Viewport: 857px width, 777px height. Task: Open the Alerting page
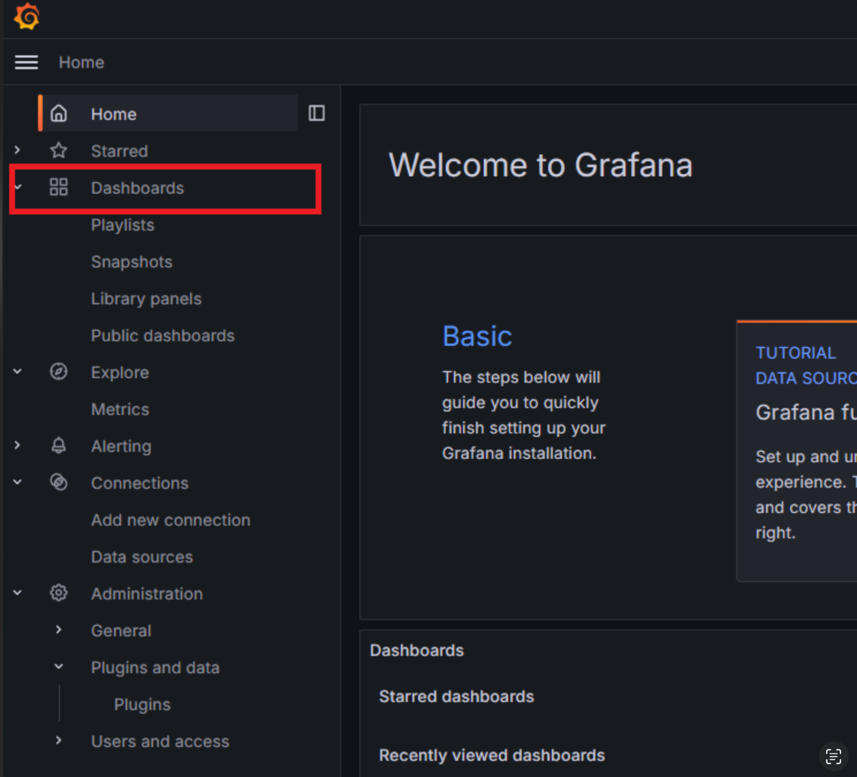(121, 446)
